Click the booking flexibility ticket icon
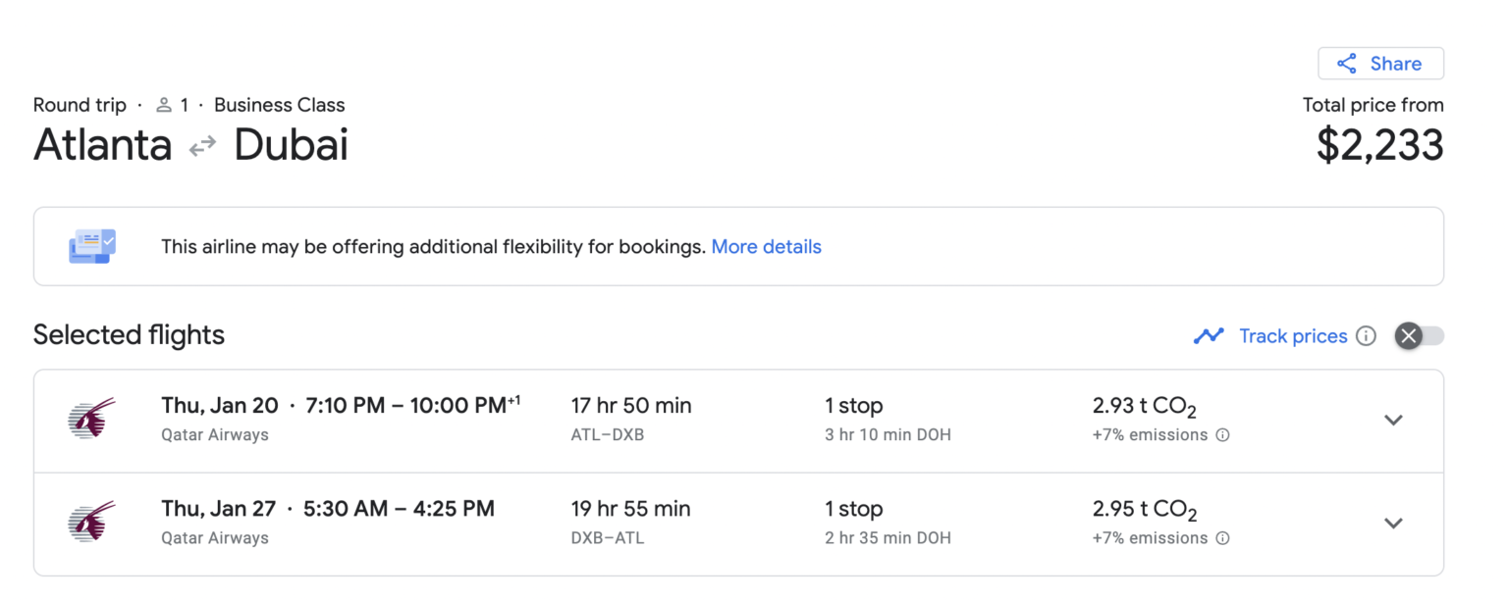 [x=92, y=246]
